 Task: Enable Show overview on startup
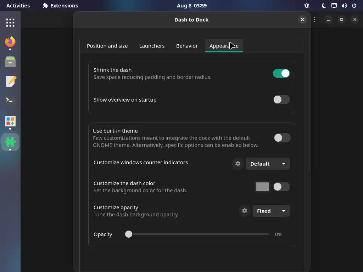click(281, 100)
